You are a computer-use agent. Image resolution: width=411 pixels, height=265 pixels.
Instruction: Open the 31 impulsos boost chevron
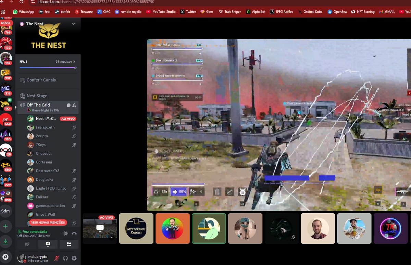click(x=74, y=62)
